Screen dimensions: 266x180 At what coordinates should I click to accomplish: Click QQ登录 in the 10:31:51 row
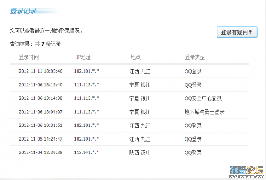[x=193, y=126]
